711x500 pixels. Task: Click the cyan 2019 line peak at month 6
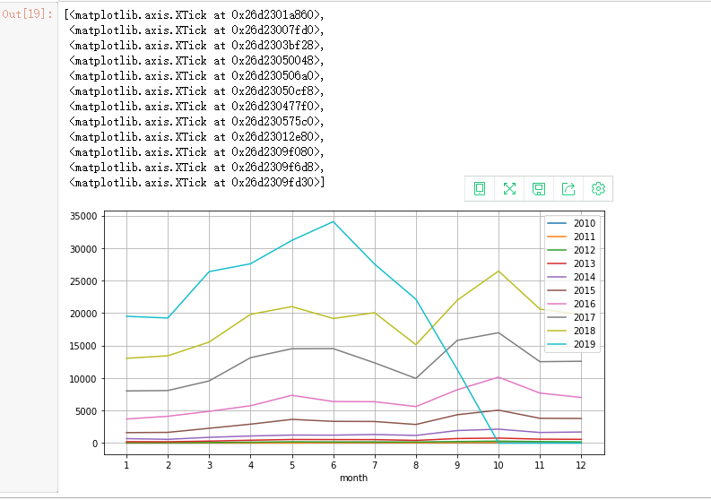(x=334, y=221)
